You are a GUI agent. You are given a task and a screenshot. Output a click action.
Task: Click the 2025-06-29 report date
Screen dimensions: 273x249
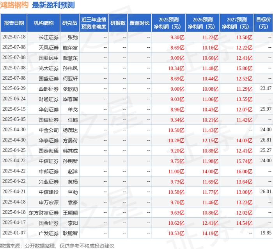14,88
